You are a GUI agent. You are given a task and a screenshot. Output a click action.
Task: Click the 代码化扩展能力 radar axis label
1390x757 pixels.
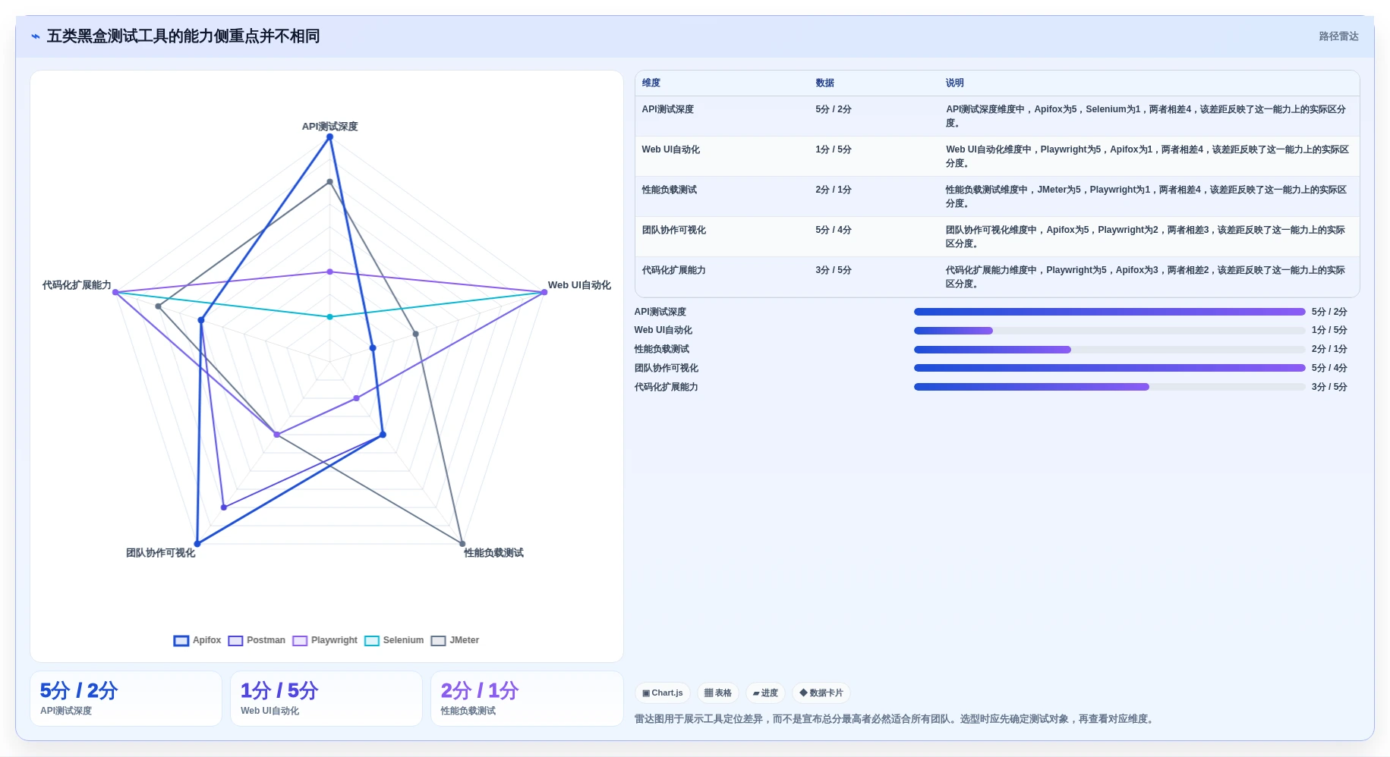click(x=77, y=285)
